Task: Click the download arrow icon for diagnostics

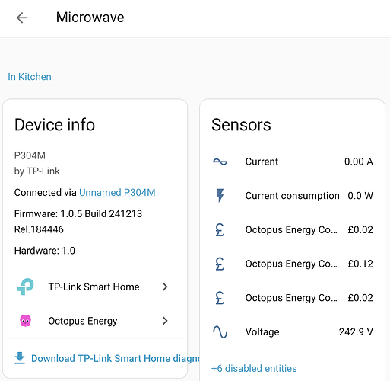Action: tap(20, 358)
